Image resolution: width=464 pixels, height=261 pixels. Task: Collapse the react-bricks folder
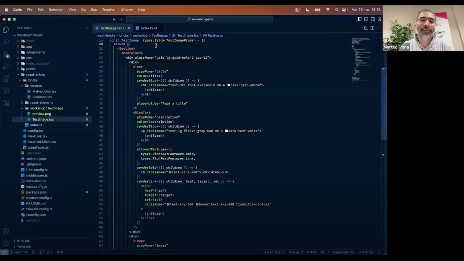point(35,75)
